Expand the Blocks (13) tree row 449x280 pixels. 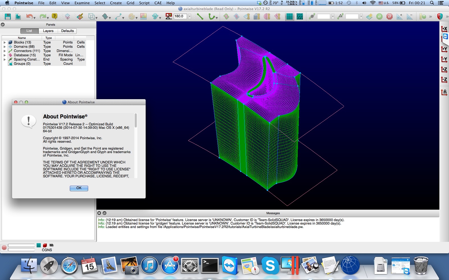coord(4,43)
